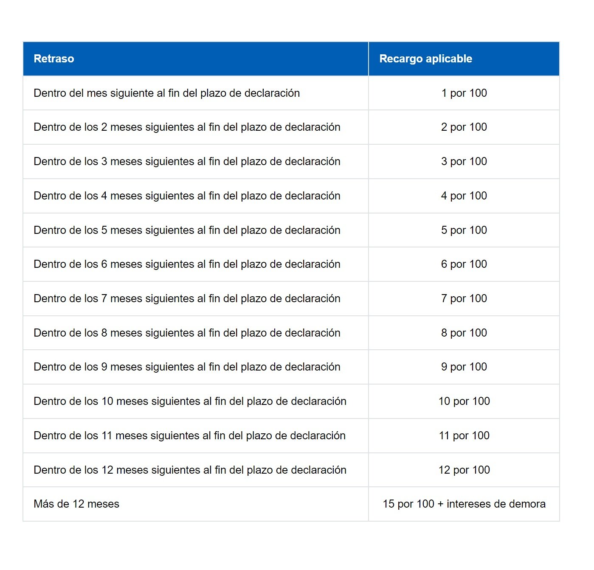
Task: Click the '1 por 100' cell
Action: pyautogui.click(x=464, y=93)
